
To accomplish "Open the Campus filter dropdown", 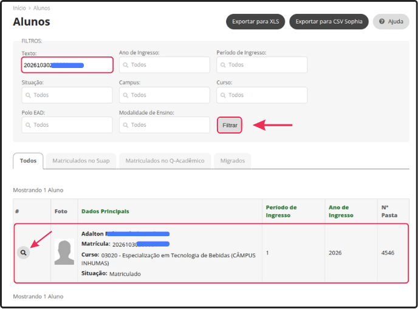I will (x=164, y=95).
